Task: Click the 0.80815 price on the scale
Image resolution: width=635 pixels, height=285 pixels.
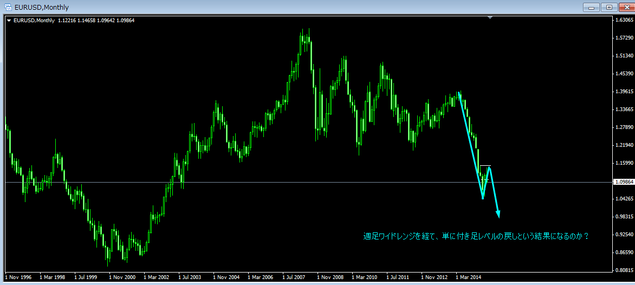Action: (624, 270)
